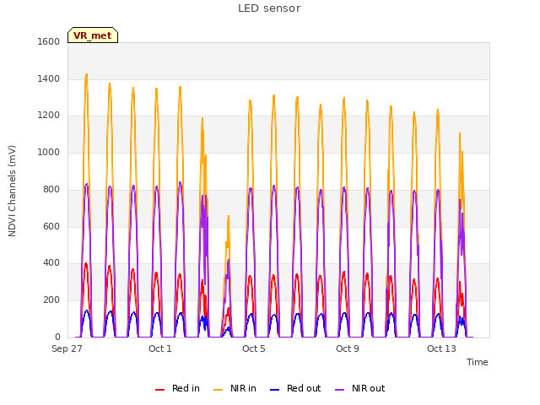Click the 0 y-axis tick label

click(57, 337)
